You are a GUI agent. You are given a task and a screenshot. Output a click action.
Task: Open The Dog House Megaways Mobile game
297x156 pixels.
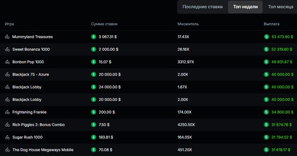pos(43,150)
